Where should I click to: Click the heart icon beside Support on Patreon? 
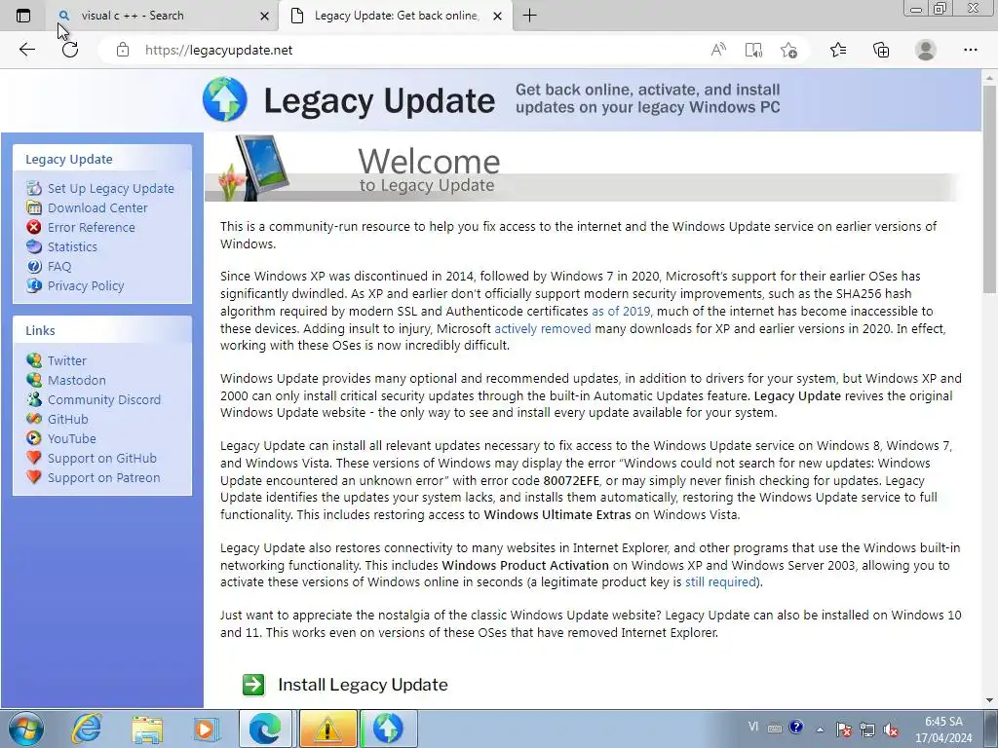(x=34, y=477)
